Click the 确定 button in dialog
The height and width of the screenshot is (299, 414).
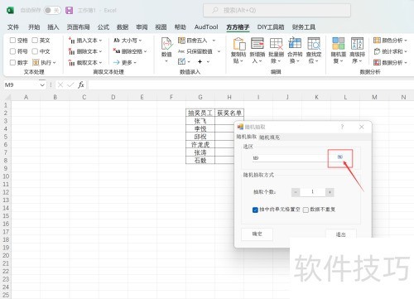(x=257, y=234)
